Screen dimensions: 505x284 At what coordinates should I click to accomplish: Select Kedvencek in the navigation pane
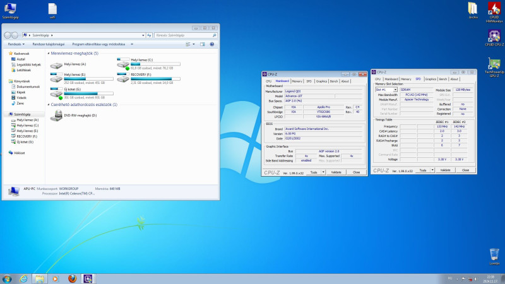(x=21, y=54)
